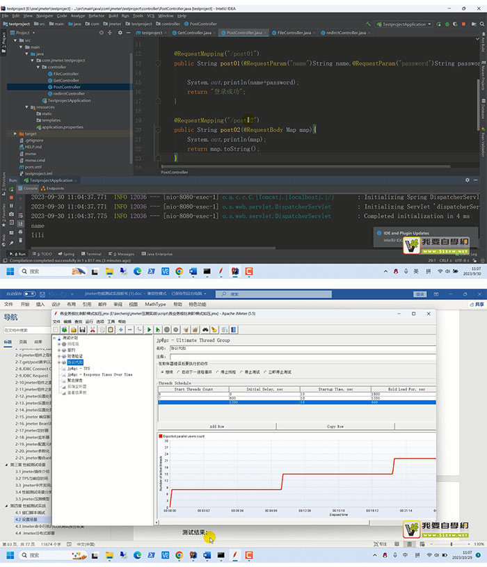Image resolution: width=487 pixels, height=567 pixels.
Task: Click Project panel settings gear icon
Action: (120, 33)
